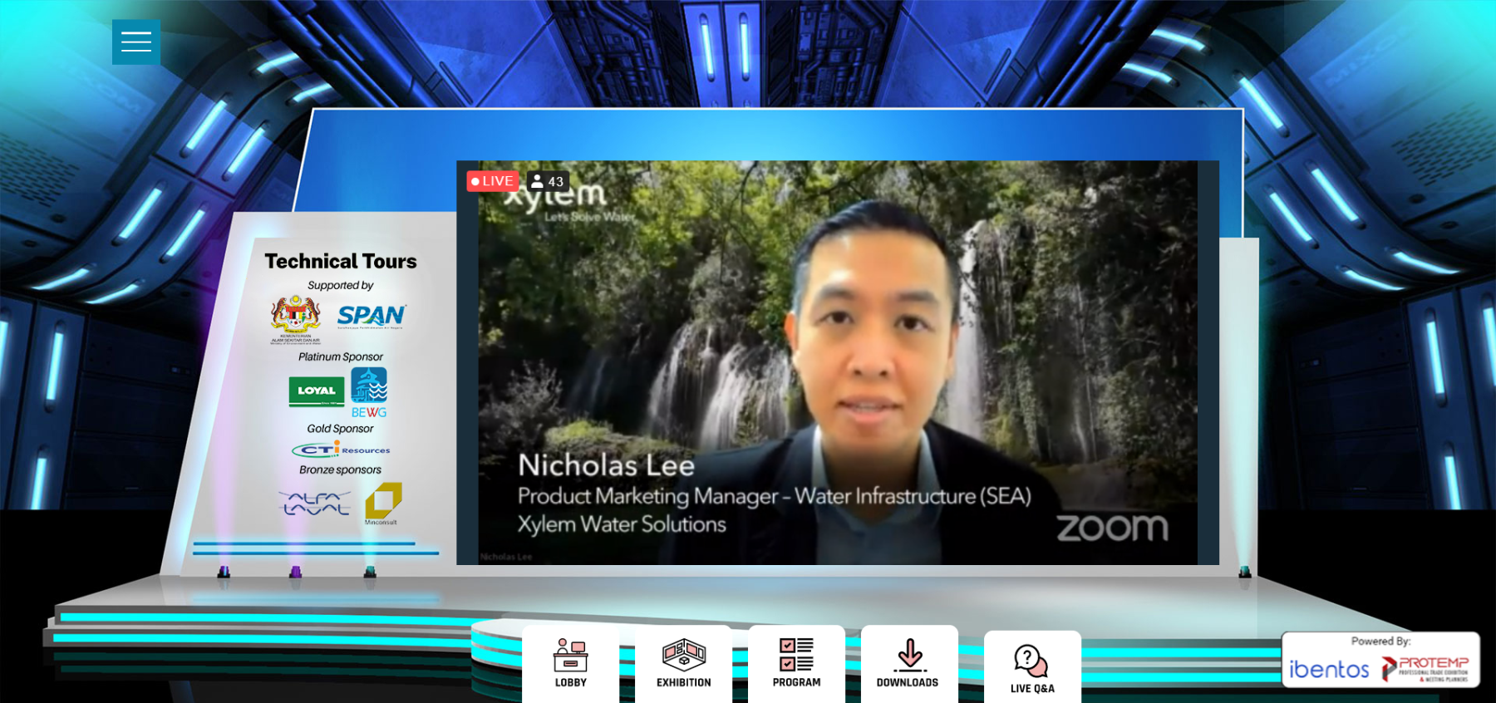Open the hamburger menu
1496x703 pixels.
136,42
